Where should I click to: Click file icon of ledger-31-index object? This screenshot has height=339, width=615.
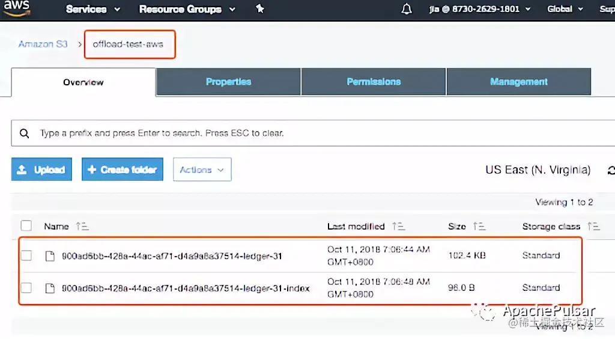pyautogui.click(x=50, y=289)
